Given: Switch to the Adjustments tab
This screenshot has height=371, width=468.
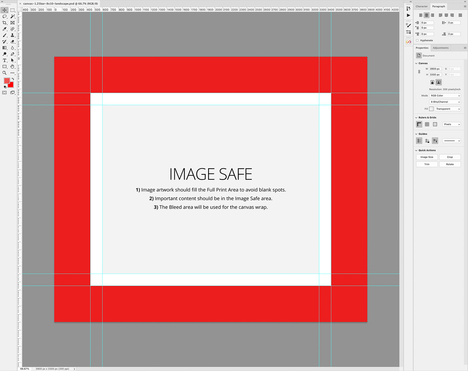Looking at the screenshot, I should pyautogui.click(x=441, y=48).
